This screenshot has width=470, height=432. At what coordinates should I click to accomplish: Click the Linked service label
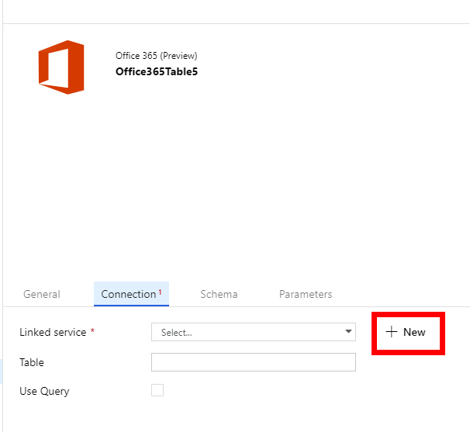(53, 333)
